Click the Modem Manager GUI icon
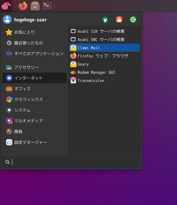The height and width of the screenshot is (205, 177). tap(73, 72)
